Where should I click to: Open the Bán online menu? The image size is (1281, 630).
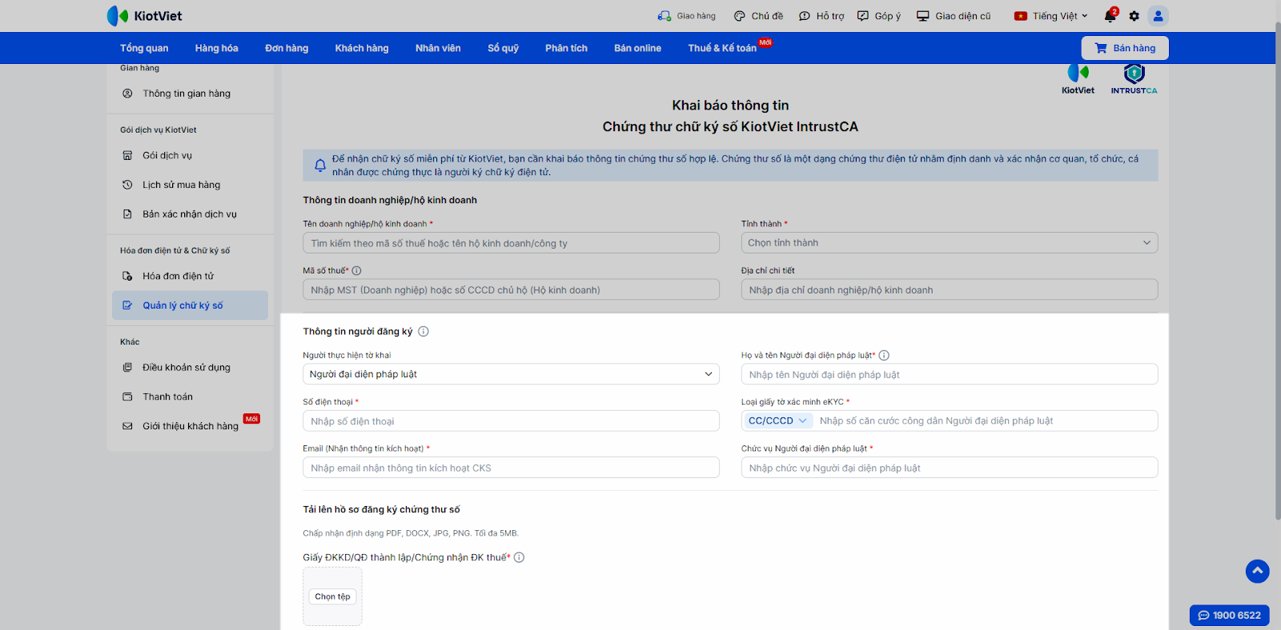point(638,48)
